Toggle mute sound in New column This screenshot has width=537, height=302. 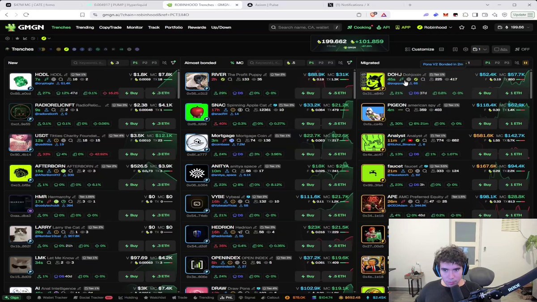pos(164,63)
